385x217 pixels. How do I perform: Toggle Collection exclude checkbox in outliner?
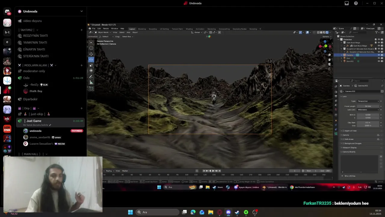coord(375,39)
